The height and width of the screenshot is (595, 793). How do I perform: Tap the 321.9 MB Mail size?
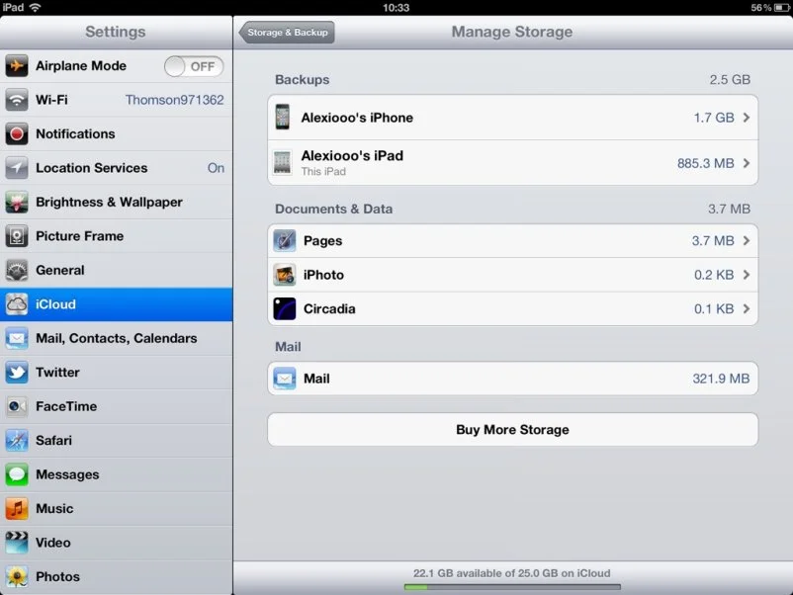[x=721, y=379]
